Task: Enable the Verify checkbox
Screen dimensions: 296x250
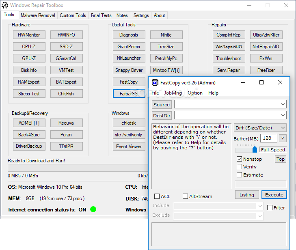Action: 239,167
